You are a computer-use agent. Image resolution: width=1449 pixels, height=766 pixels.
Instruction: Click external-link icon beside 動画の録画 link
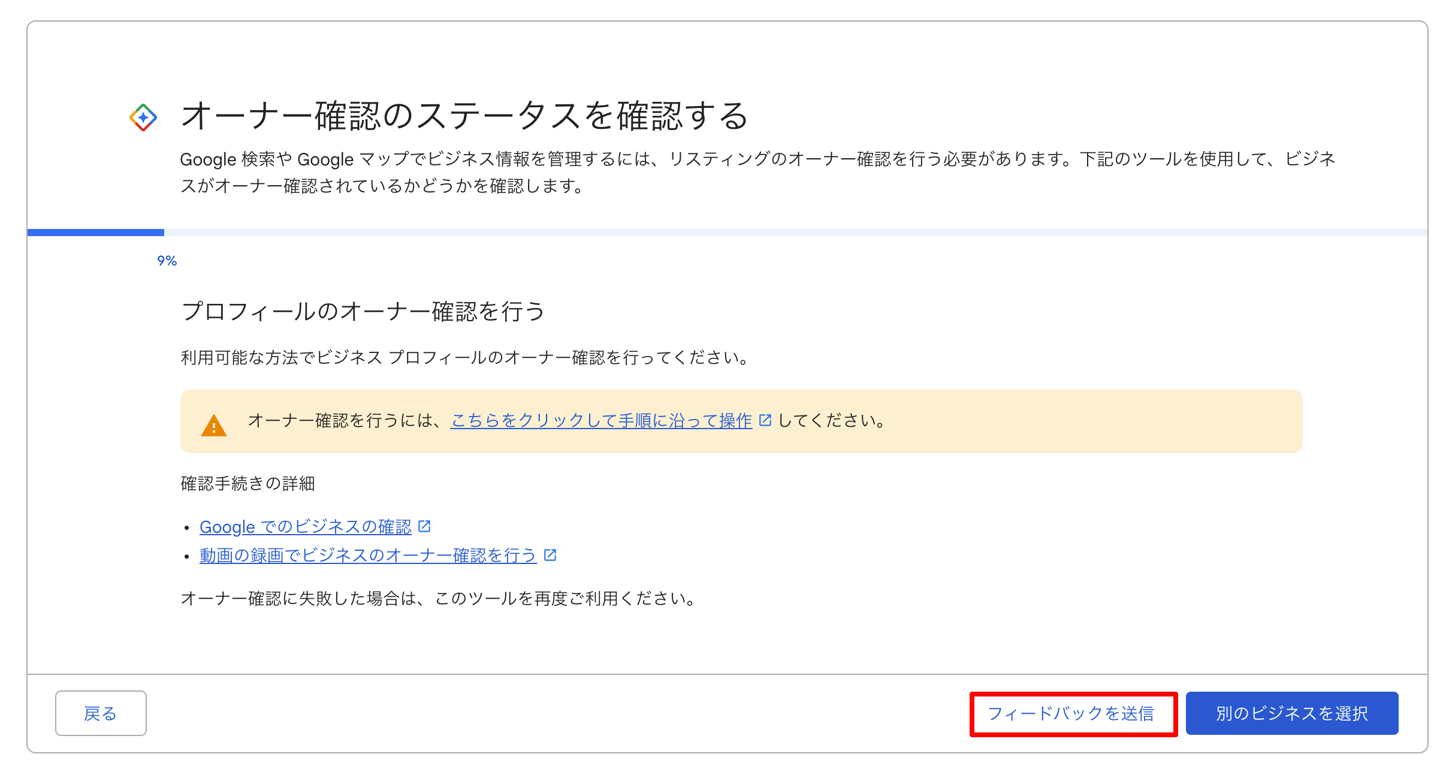pos(550,555)
